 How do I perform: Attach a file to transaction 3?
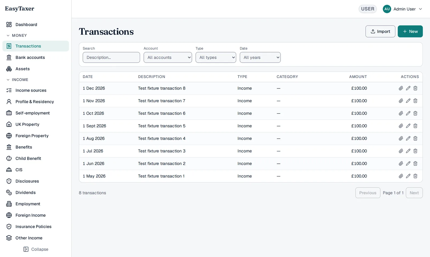coord(401,151)
